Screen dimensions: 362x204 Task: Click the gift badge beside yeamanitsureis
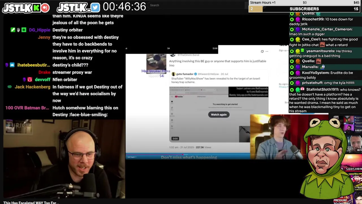303,51
